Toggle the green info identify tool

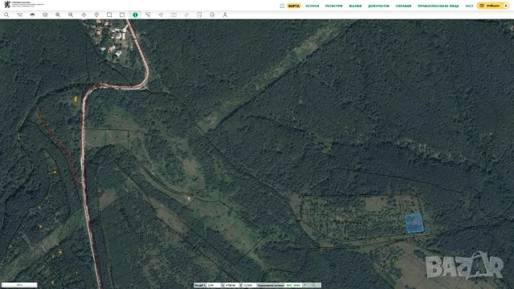(135, 14)
